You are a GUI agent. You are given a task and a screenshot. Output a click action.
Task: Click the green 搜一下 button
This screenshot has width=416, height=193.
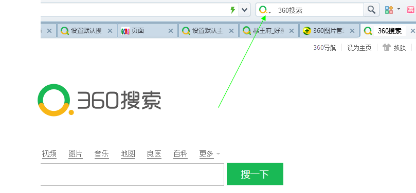(255, 174)
